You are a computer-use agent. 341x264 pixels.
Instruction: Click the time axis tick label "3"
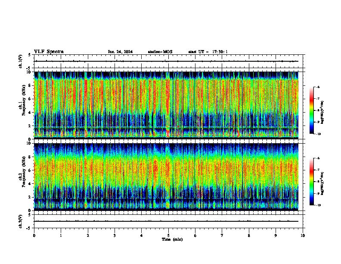(115, 236)
